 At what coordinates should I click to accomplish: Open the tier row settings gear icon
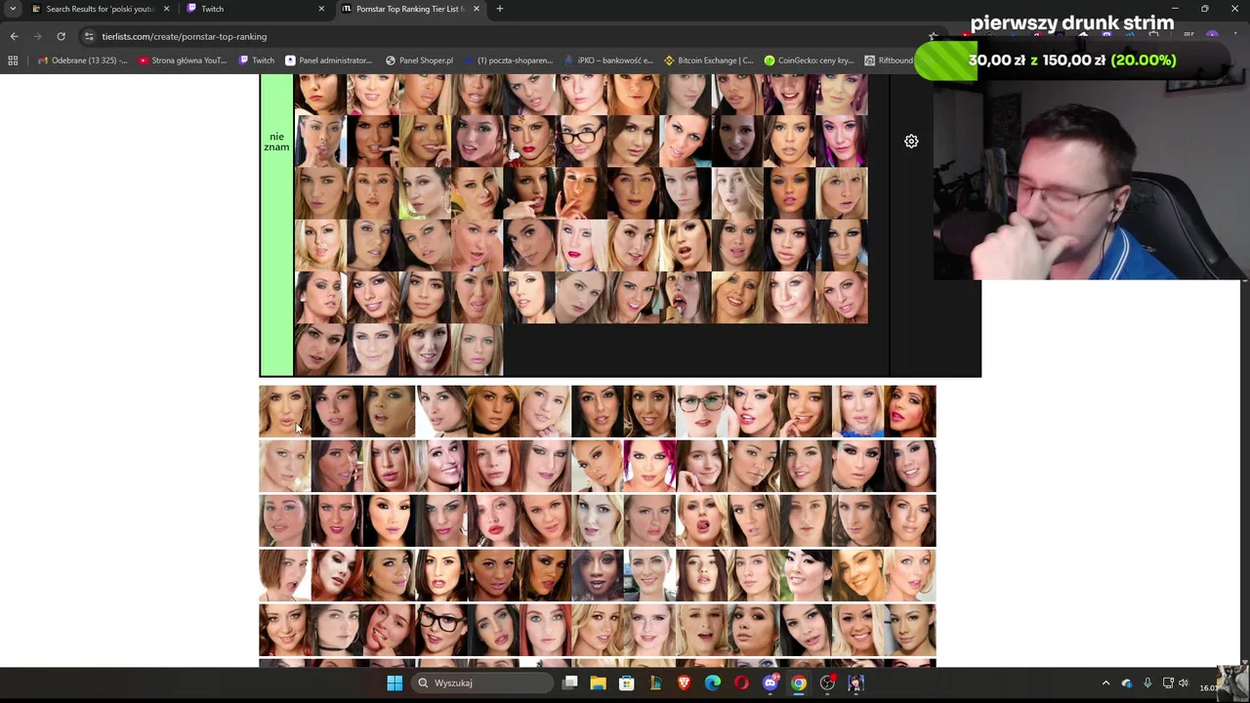(911, 142)
